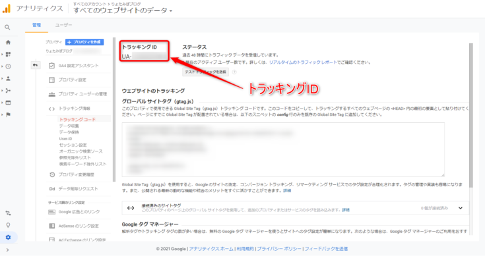Screen dimensions: 485x256
Task: Open AdSense のリンク設定
Action: pyautogui.click(x=79, y=226)
